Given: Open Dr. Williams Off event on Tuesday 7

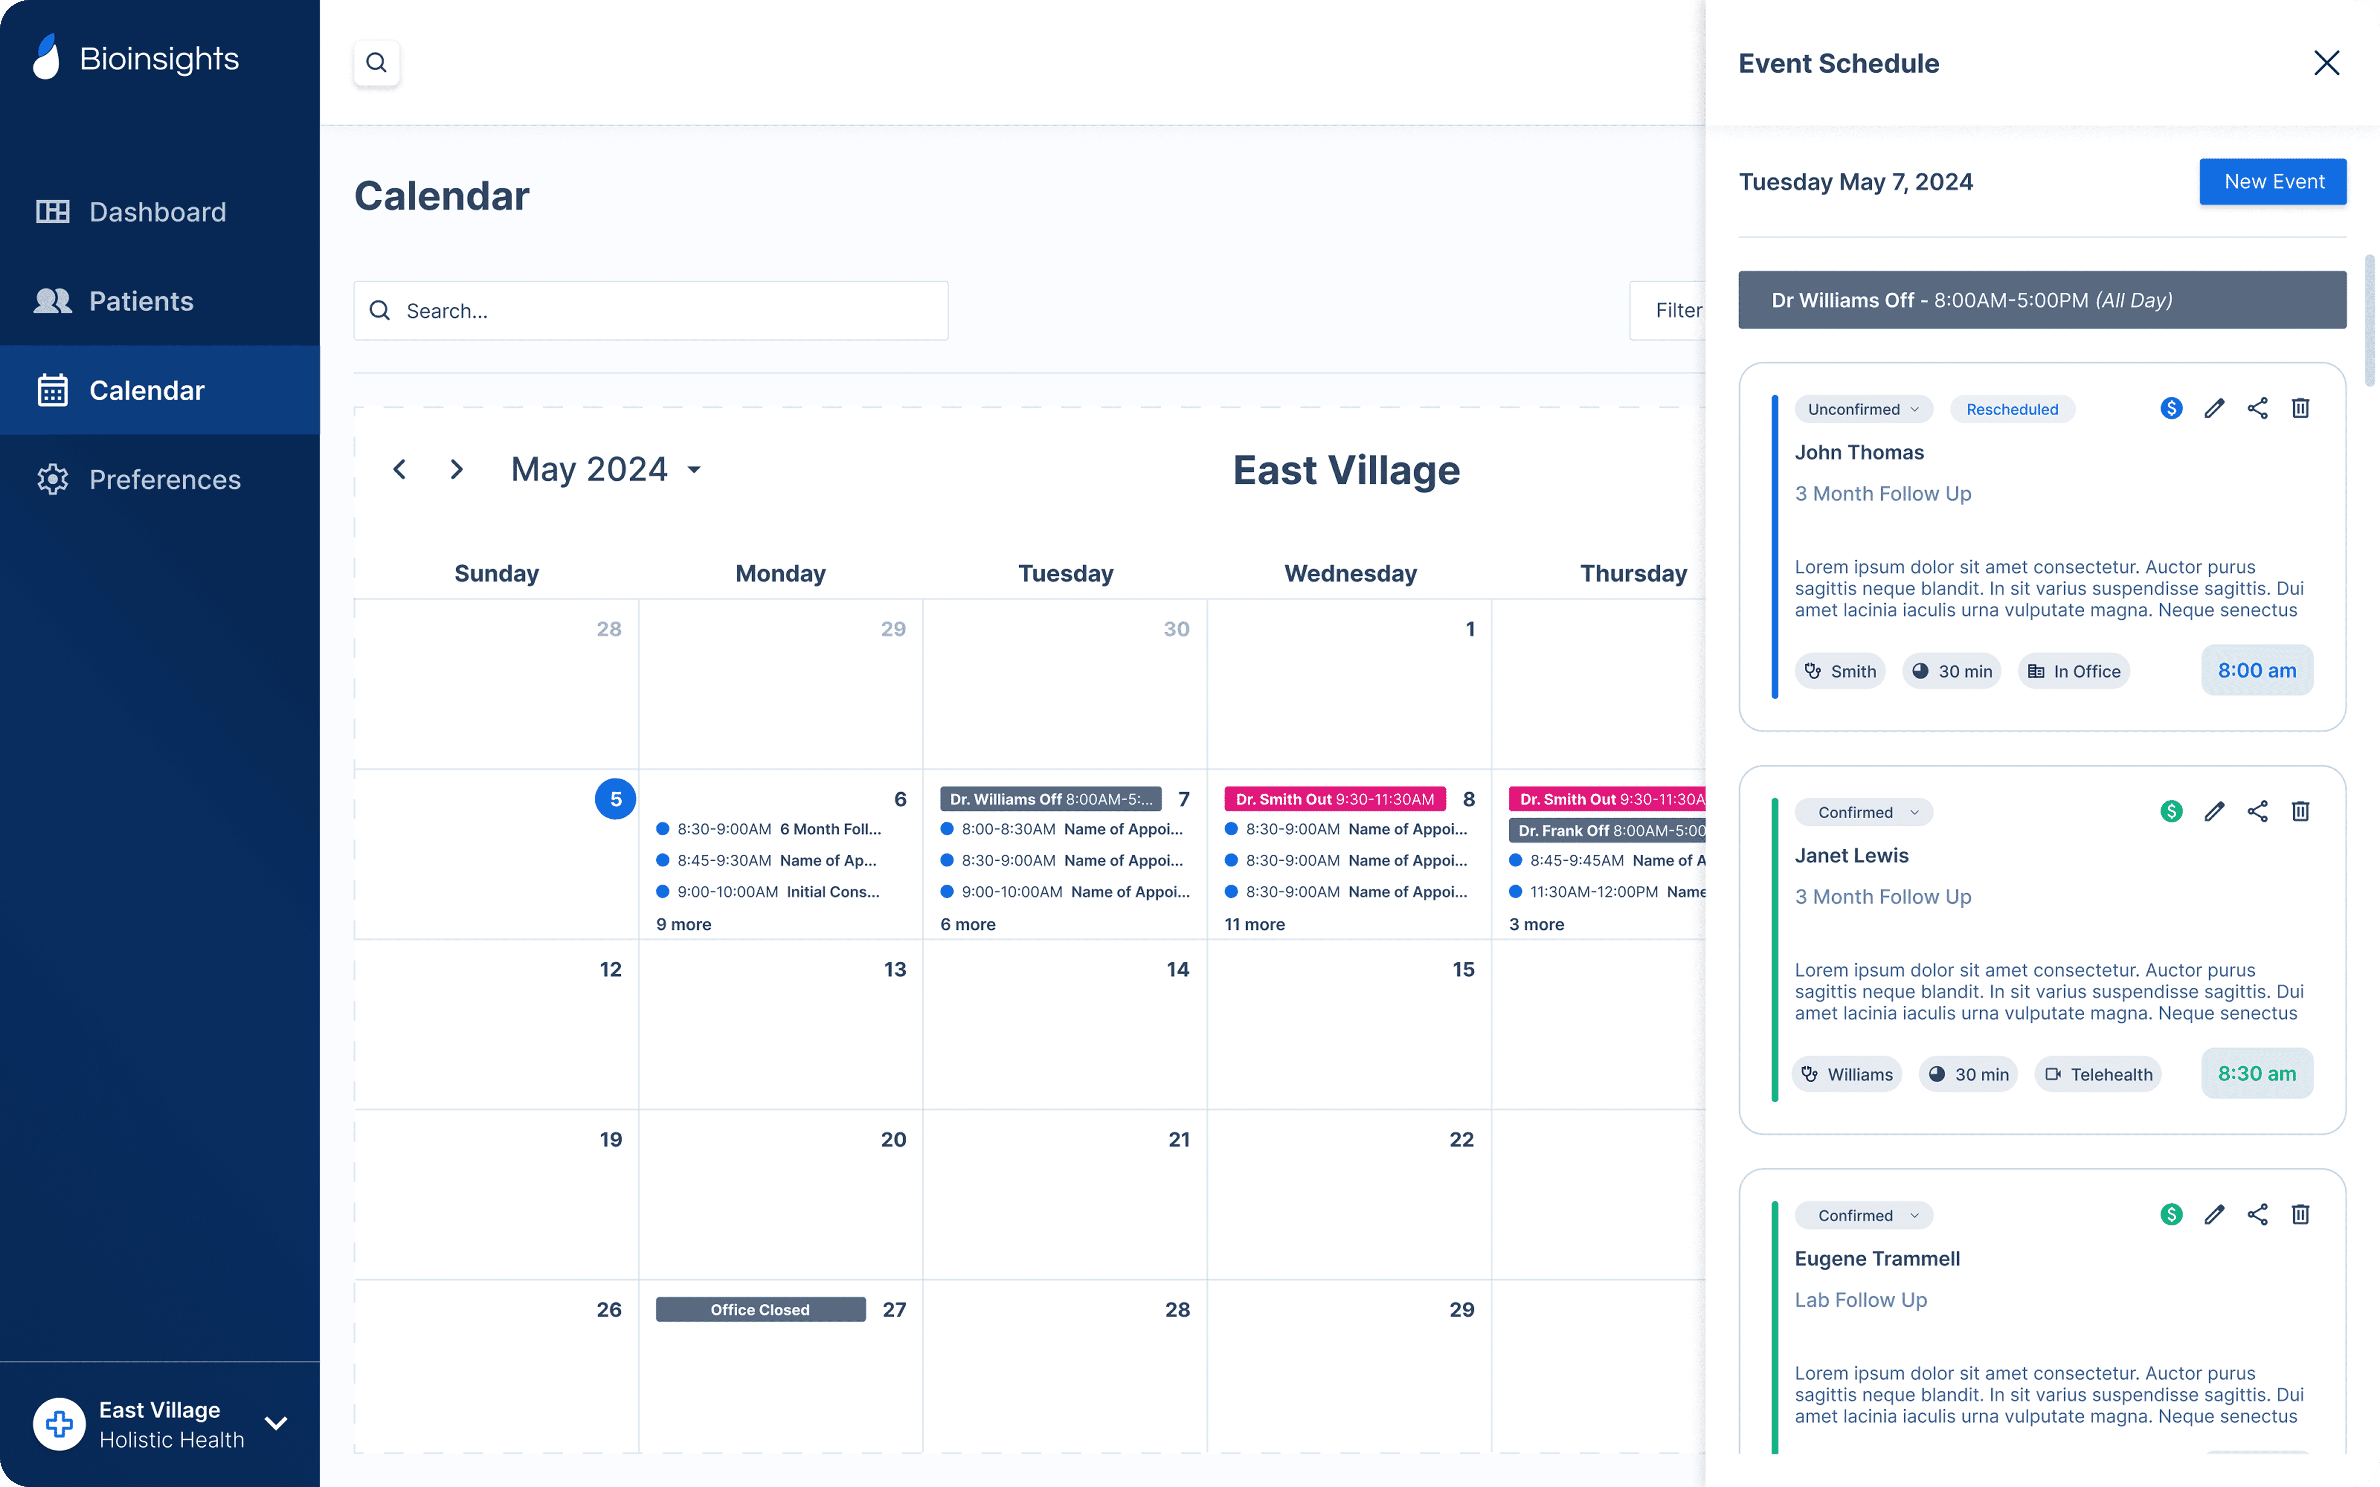Looking at the screenshot, I should (1050, 799).
